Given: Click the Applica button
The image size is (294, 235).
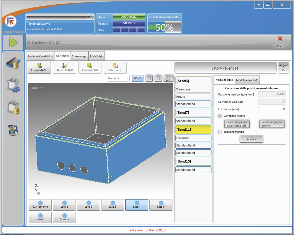Looking at the screenshot, I should pos(251,139).
